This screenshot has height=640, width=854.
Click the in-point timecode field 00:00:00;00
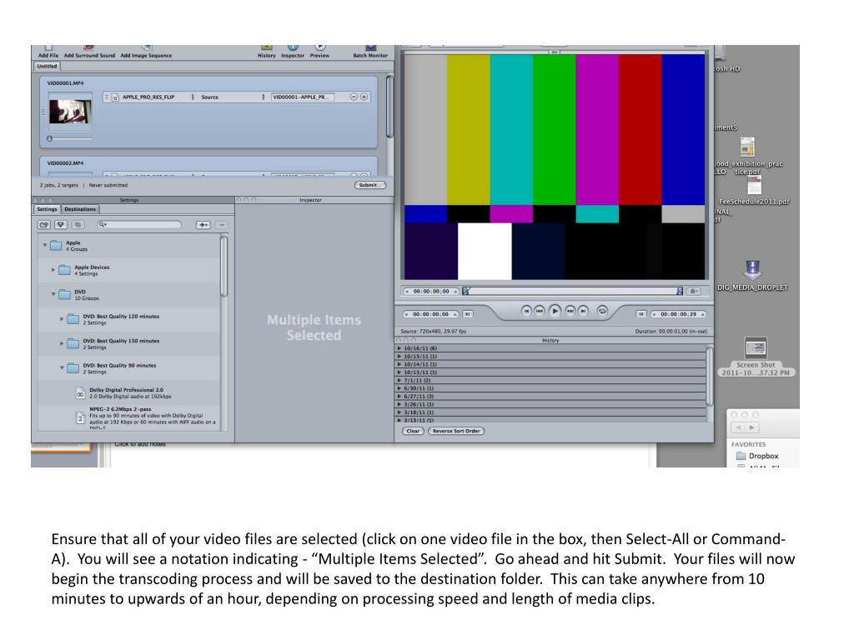click(431, 314)
